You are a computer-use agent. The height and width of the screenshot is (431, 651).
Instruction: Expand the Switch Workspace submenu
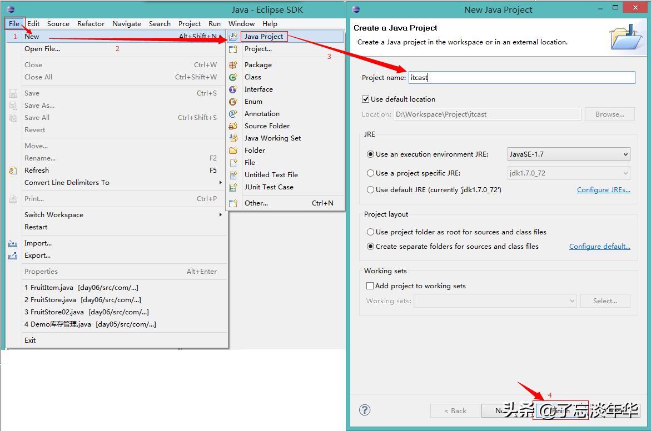[221, 215]
